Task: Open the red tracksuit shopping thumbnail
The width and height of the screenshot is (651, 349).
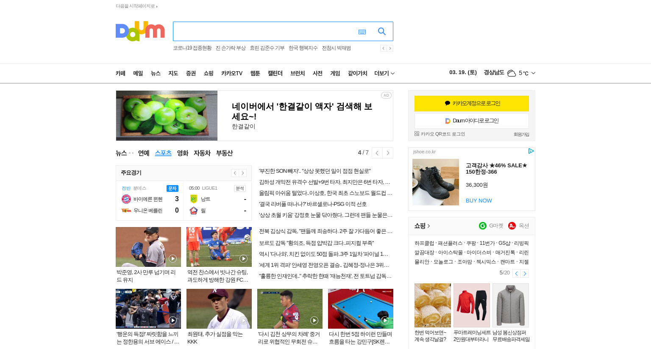Action: pyautogui.click(x=472, y=305)
